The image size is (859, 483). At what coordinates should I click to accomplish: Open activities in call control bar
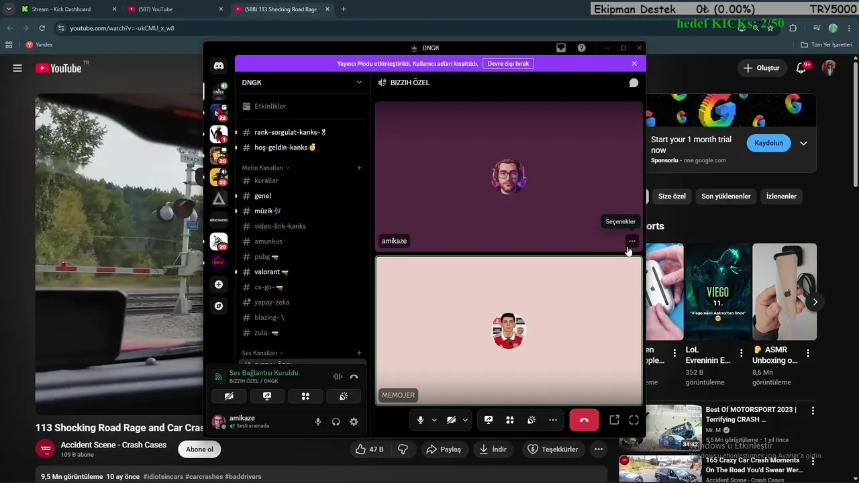pos(510,420)
